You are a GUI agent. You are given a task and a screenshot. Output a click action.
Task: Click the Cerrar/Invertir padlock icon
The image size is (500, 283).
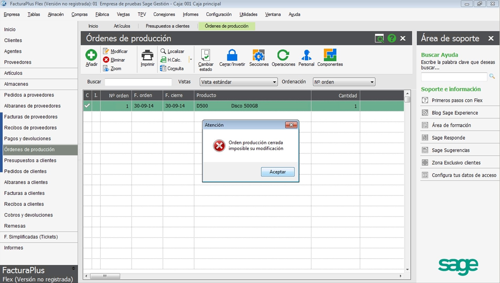[232, 55]
